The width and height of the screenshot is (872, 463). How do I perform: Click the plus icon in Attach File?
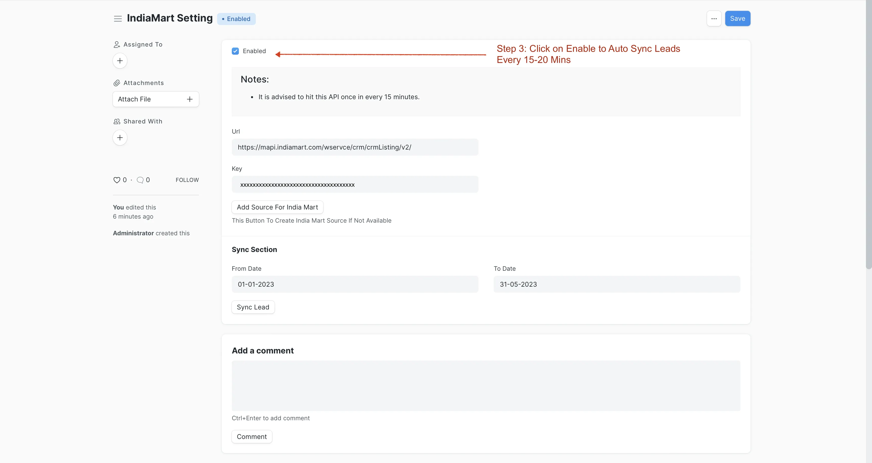190,99
